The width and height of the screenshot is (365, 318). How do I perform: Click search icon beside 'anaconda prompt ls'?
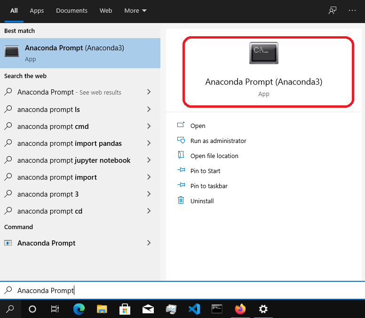[8, 109]
